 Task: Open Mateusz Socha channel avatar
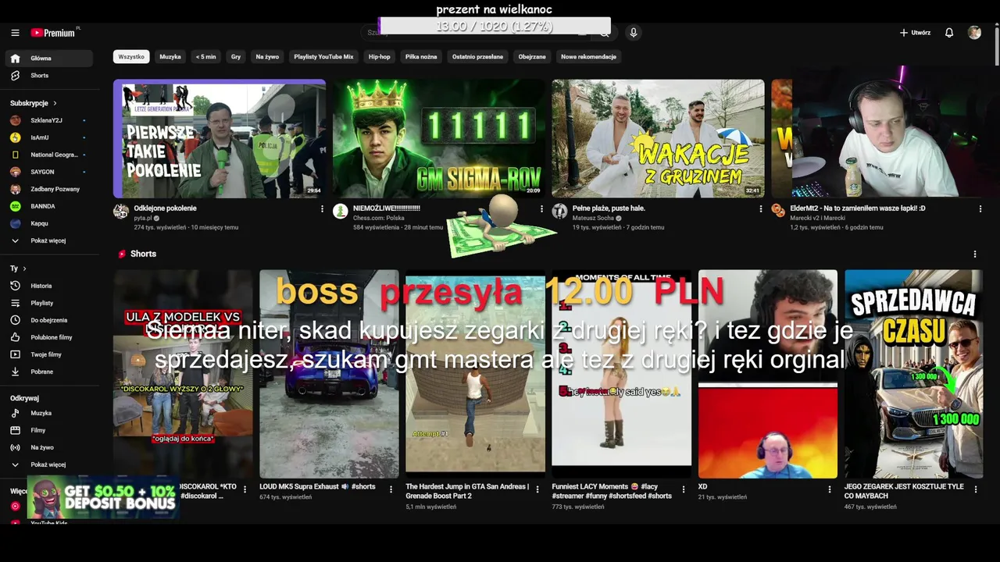[x=559, y=212]
